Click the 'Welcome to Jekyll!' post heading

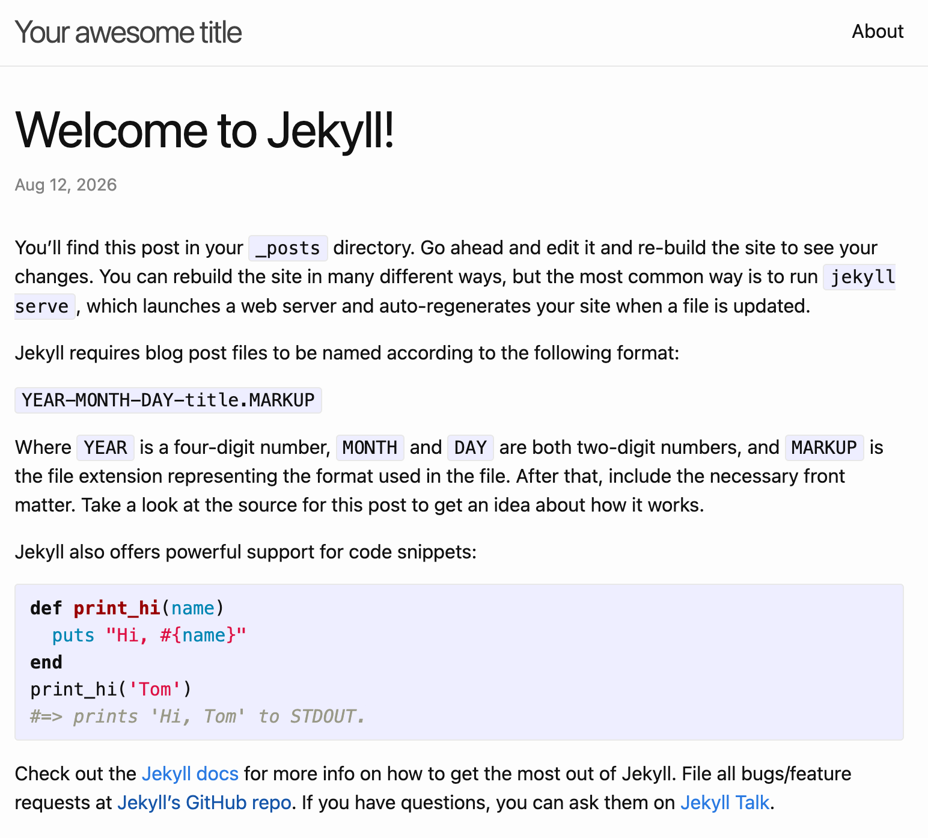[x=204, y=130]
